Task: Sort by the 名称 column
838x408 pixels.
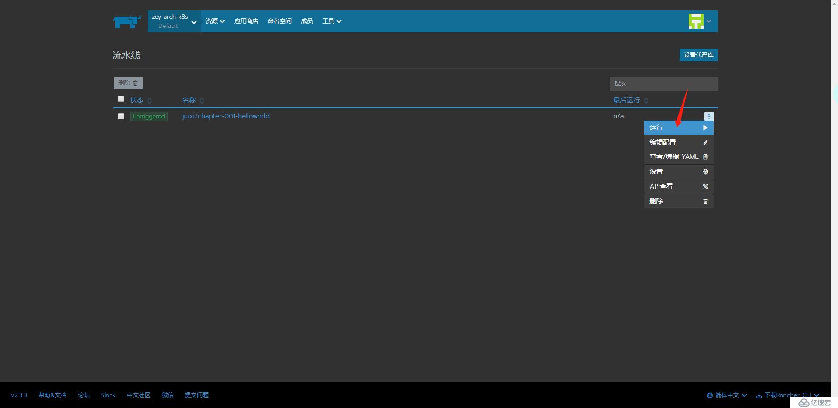Action: (x=193, y=100)
